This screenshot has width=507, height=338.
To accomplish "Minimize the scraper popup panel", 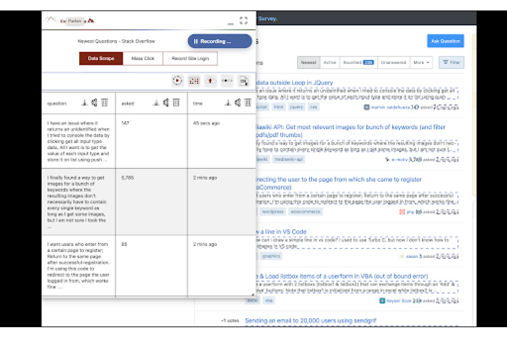I will [x=231, y=24].
